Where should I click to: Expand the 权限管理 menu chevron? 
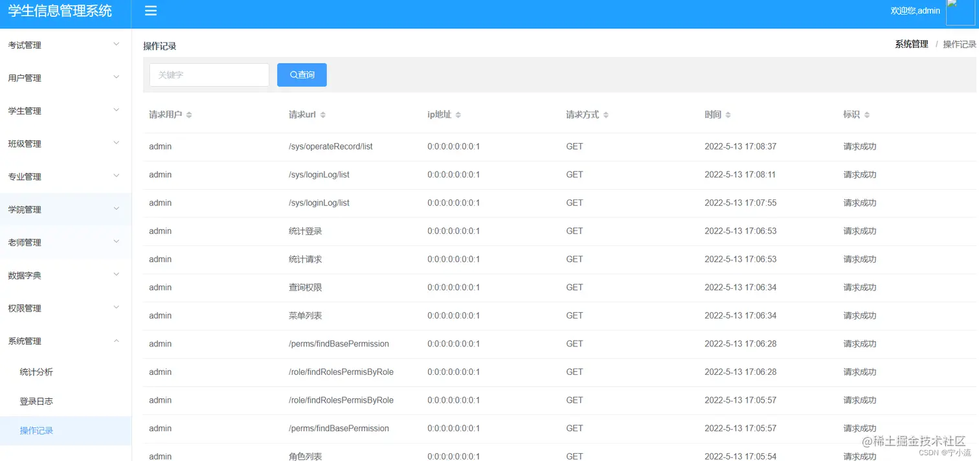[117, 308]
